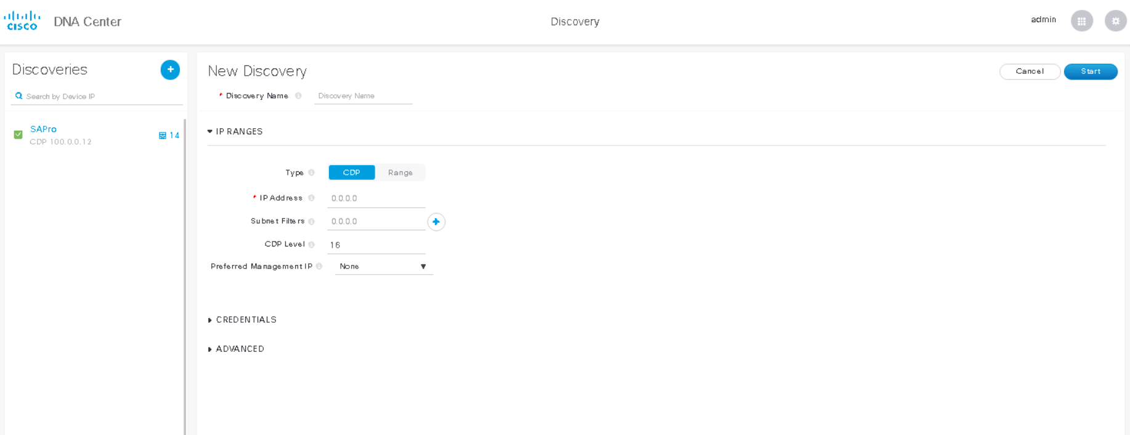Viewport: 1130px width, 435px height.
Task: Click the 'CDP 100.0.0.12' text
Action: click(x=60, y=142)
